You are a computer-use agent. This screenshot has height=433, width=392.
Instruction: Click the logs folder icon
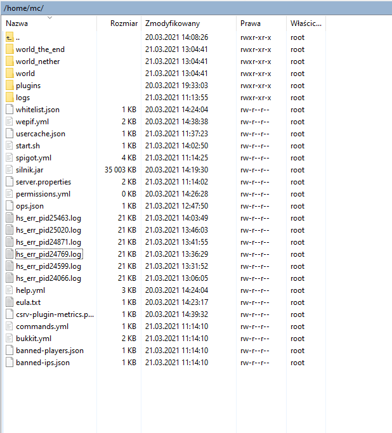[9, 98]
